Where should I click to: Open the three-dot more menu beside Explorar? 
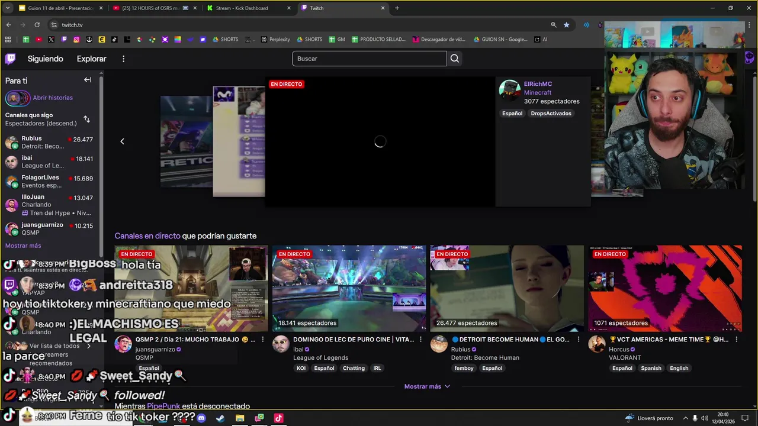click(x=123, y=59)
